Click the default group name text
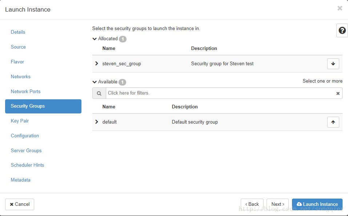The image size is (348, 216). (x=109, y=122)
